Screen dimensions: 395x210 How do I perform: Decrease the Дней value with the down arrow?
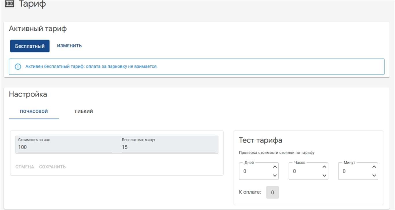click(x=275, y=176)
